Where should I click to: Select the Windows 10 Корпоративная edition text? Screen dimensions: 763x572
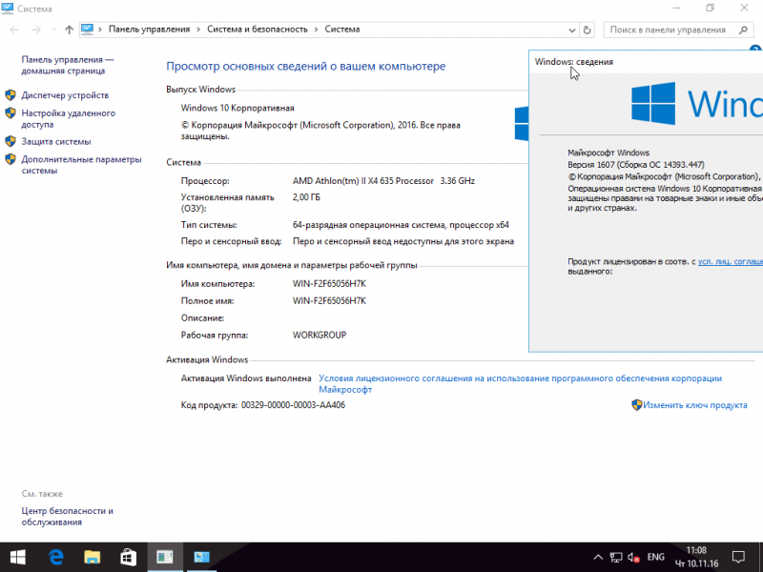[237, 108]
